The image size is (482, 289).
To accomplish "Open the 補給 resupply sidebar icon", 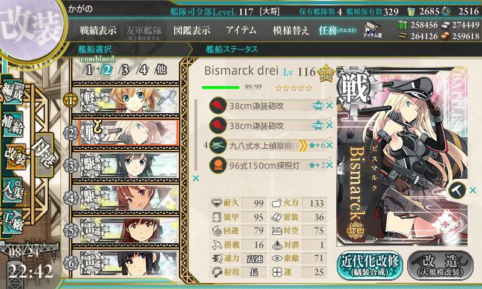I will (x=13, y=124).
